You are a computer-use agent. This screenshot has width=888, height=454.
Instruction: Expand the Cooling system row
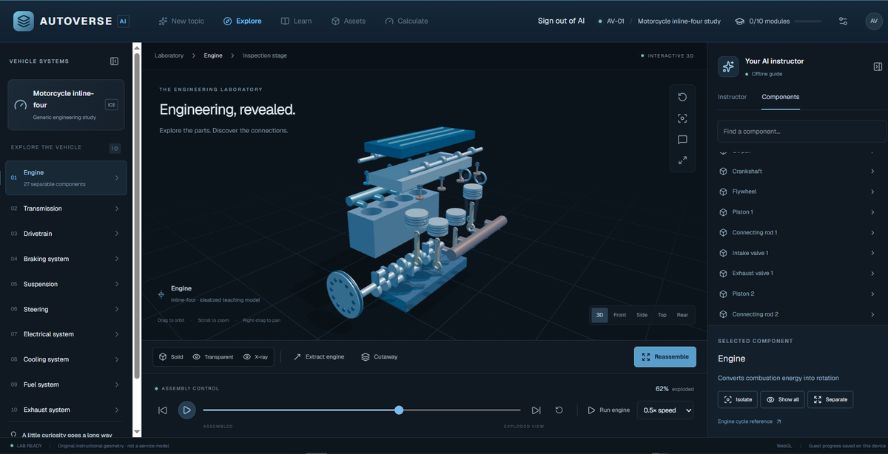pyautogui.click(x=66, y=359)
